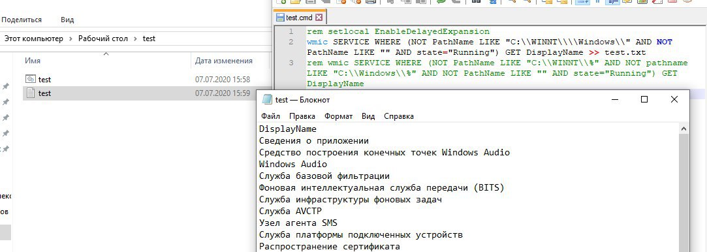Expand the chevron after Рабочий стол in the breadcrumb
Viewport: 707px width, 252px height.
tap(135, 39)
